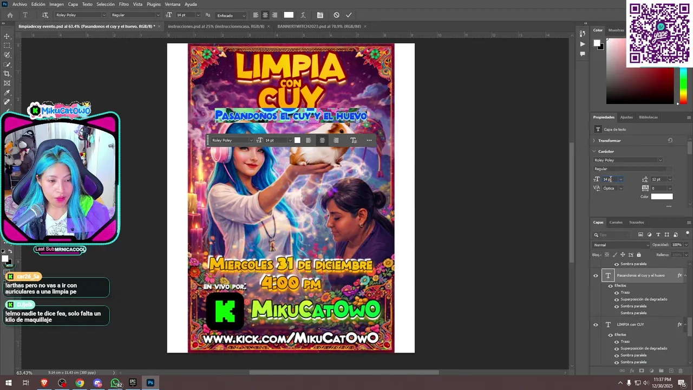The width and height of the screenshot is (693, 390).
Task: Toggle Efectos visibility under Pasandonos layer
Action: 611,285
